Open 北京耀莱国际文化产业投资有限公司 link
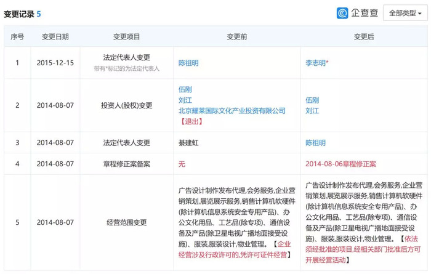431x274 pixels. [232, 111]
